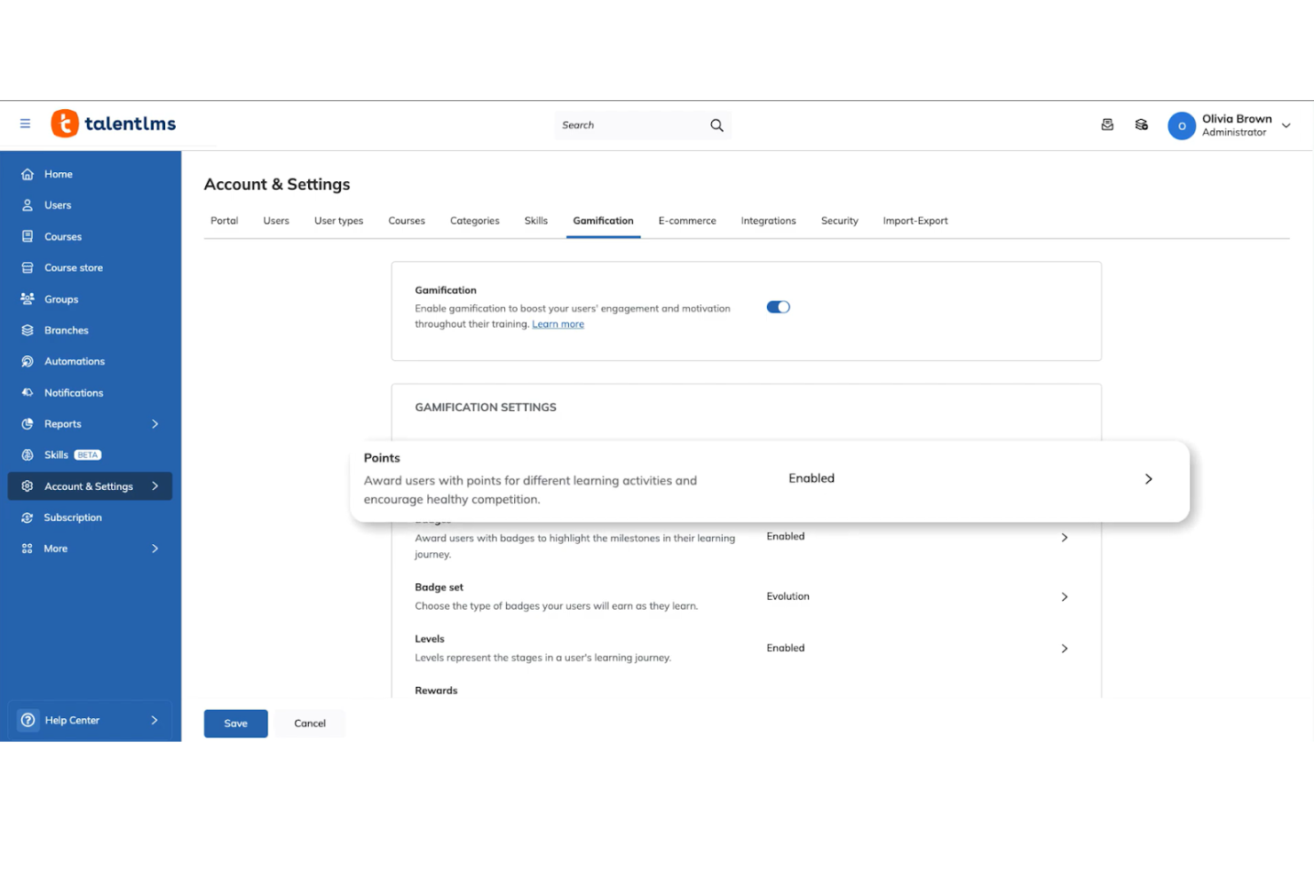Open the inbox messages icon

[1107, 124]
